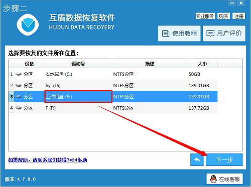This screenshot has width=251, height=187.
Task: Click row number 2 in the list
Action: pyautogui.click(x=12, y=86)
